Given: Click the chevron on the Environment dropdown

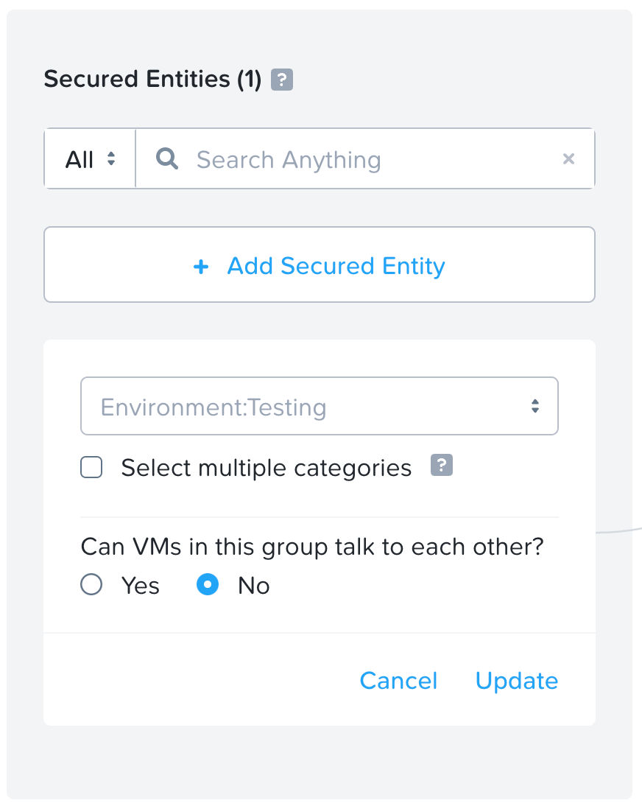Looking at the screenshot, I should point(535,406).
